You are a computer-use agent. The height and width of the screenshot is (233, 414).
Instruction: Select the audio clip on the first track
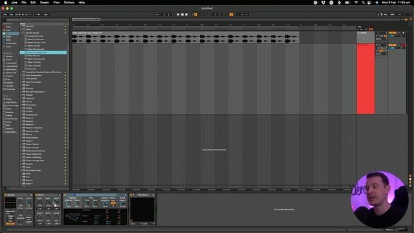coord(186,38)
